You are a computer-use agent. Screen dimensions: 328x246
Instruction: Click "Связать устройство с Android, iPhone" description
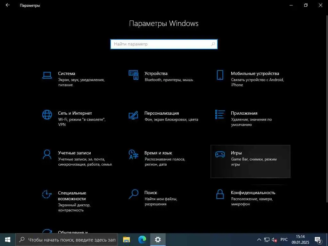pos(258,82)
